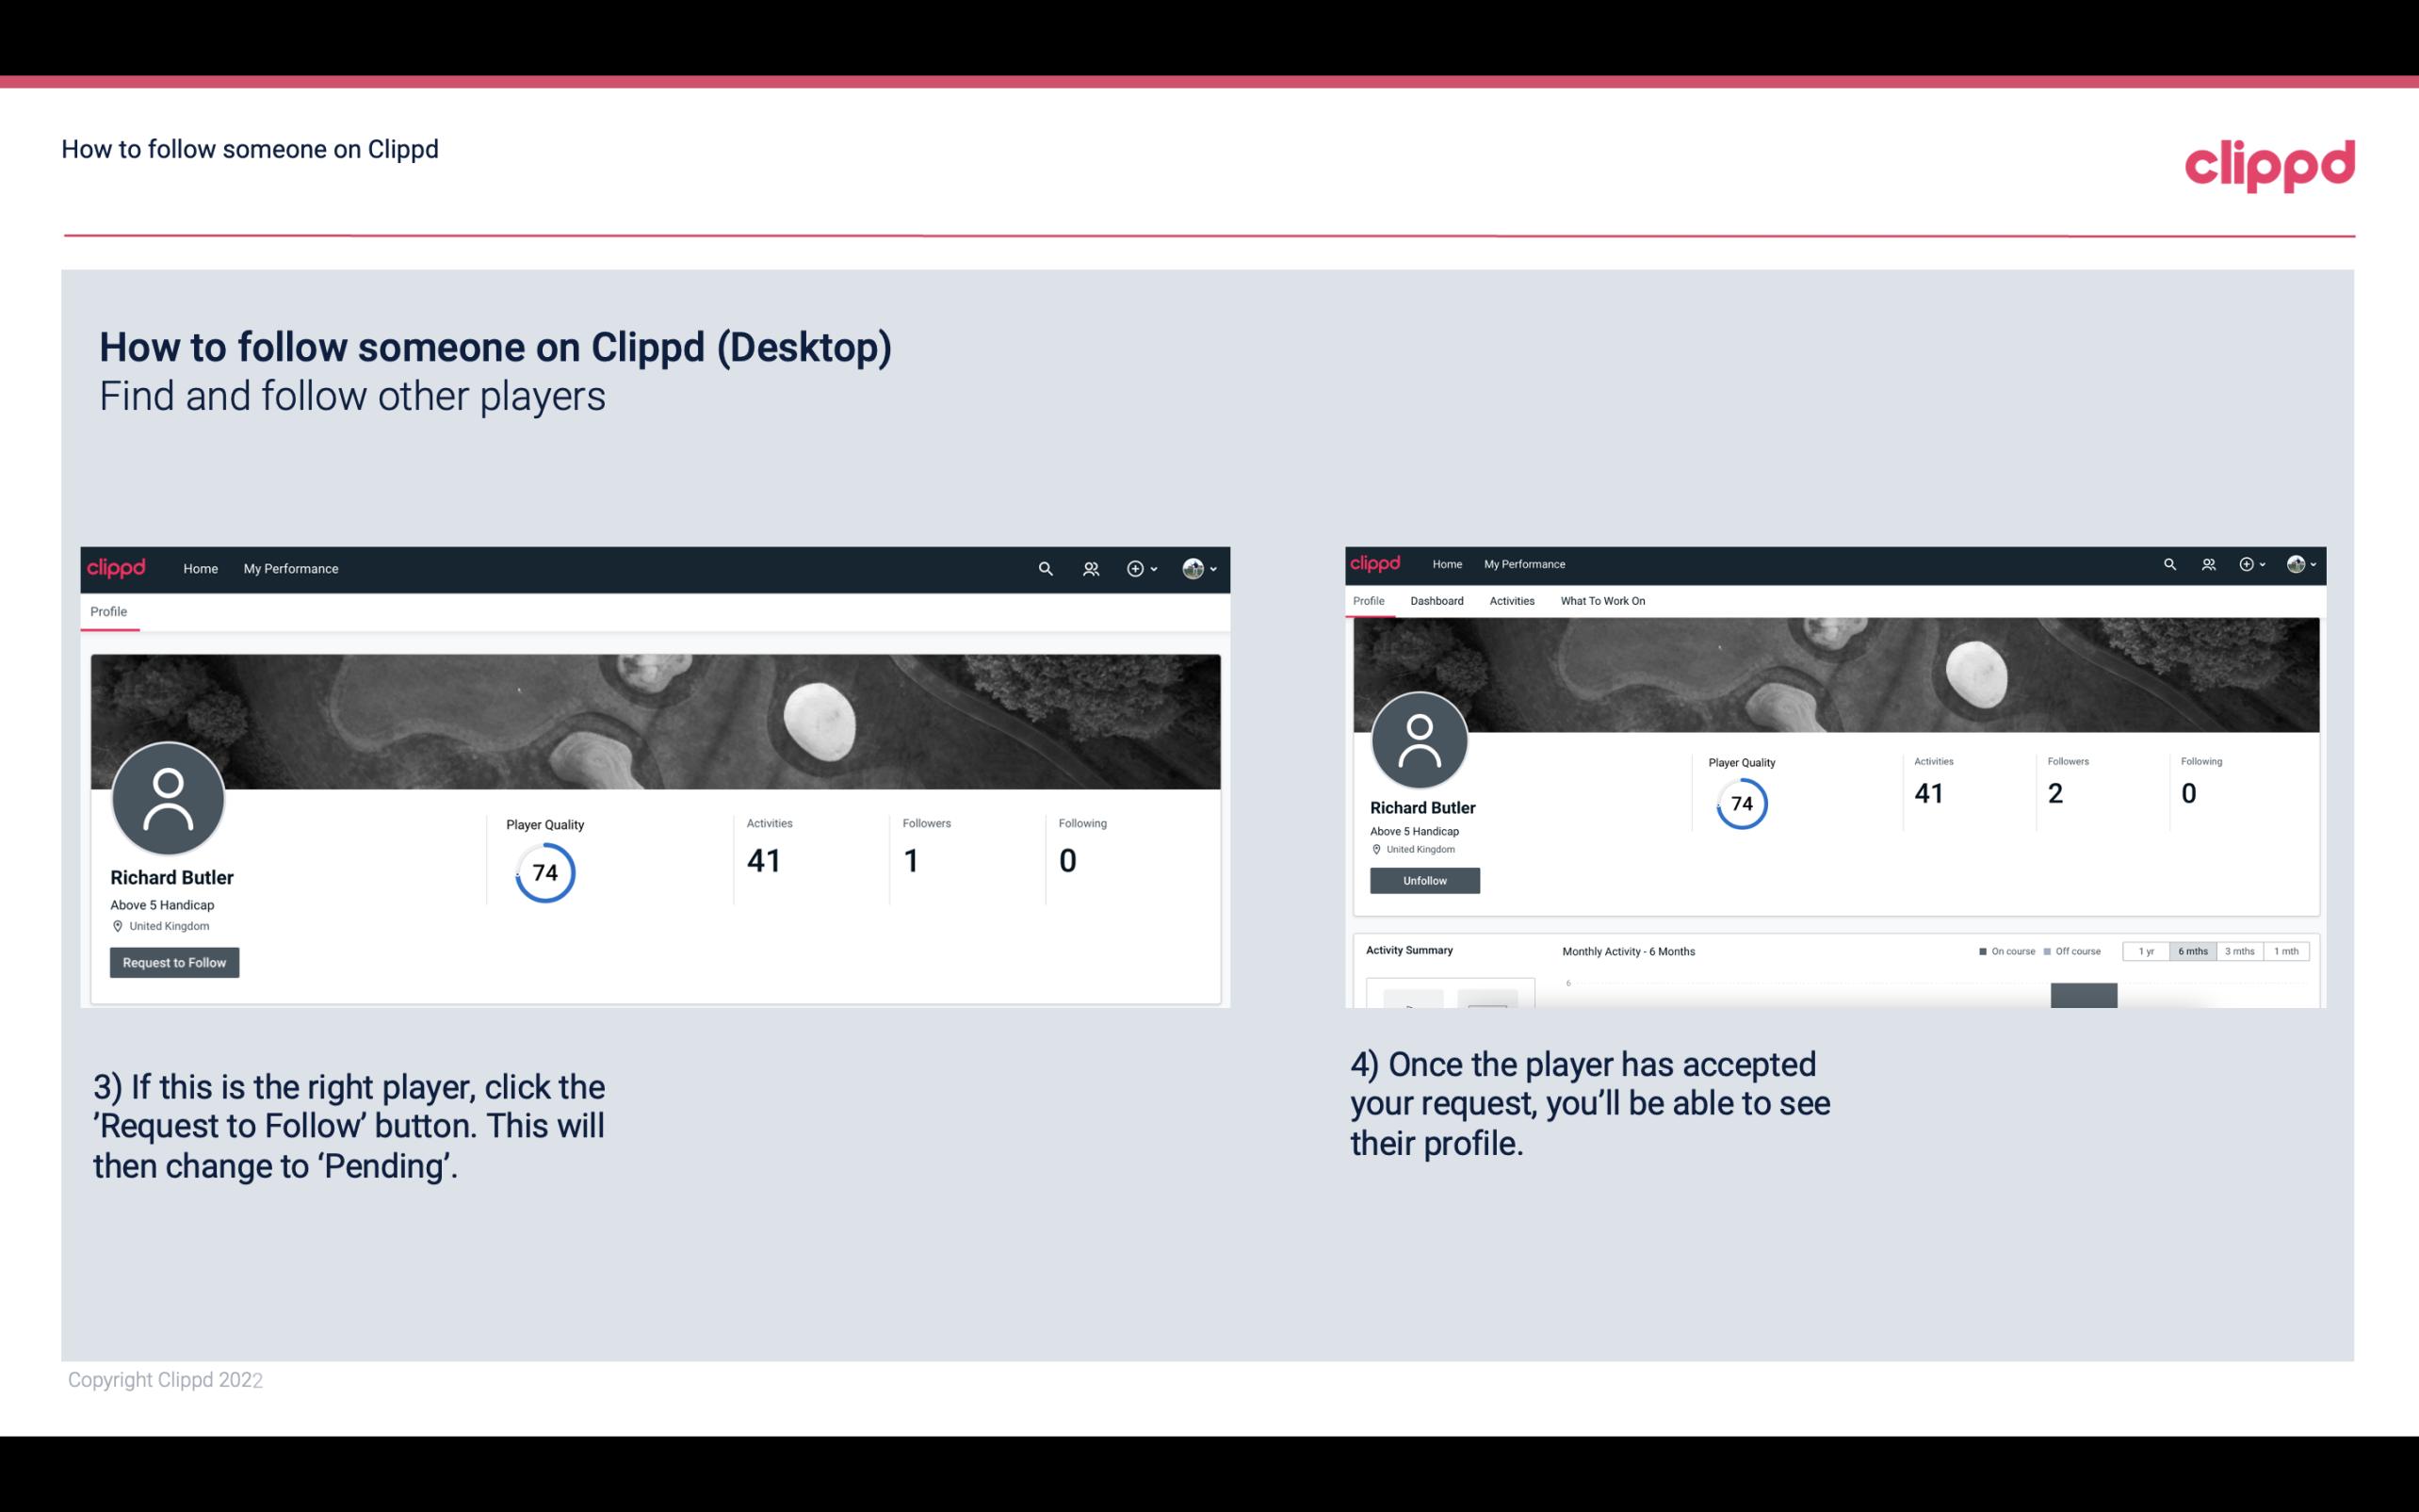Click the 'Request to Follow' button
The width and height of the screenshot is (2419, 1512).
(x=174, y=962)
